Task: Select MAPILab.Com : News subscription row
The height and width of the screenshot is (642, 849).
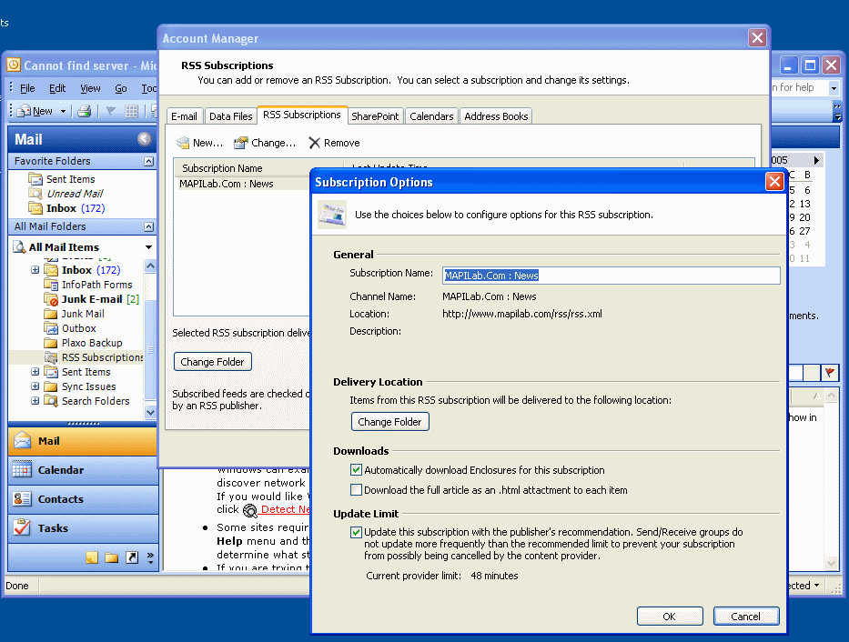Action: point(241,184)
